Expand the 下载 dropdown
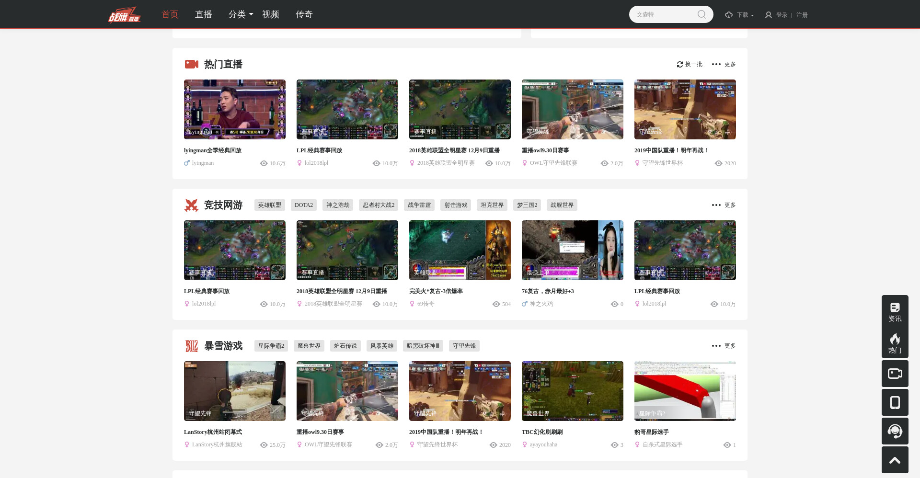This screenshot has width=920, height=478. point(745,15)
